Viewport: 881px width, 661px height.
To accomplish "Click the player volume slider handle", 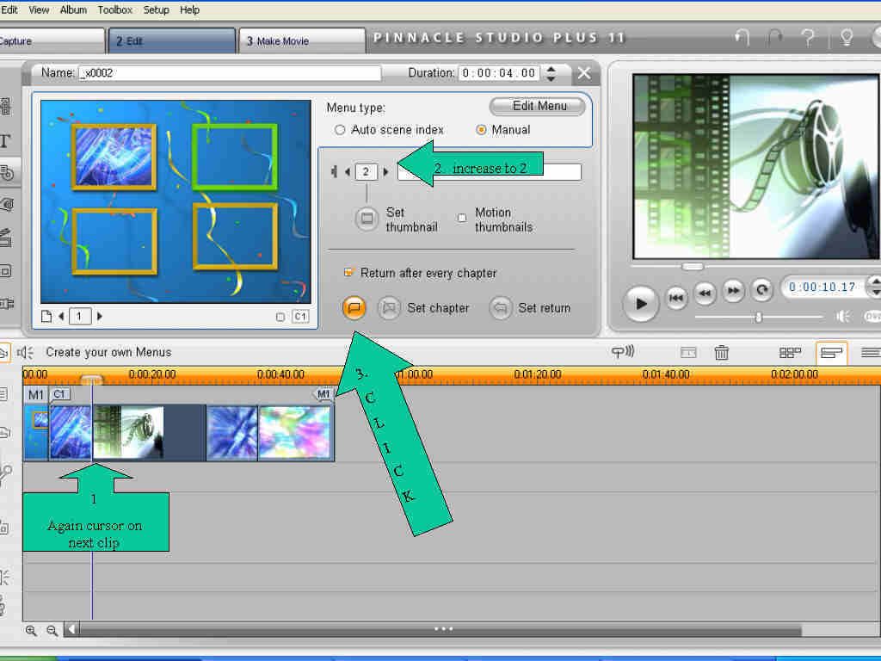I will (758, 318).
